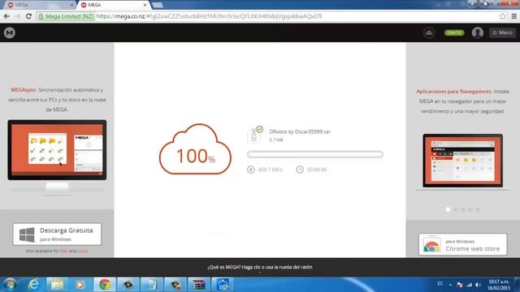This screenshot has width=520, height=292.
Task: Close the active MEGA tab
Action: tap(145, 5)
